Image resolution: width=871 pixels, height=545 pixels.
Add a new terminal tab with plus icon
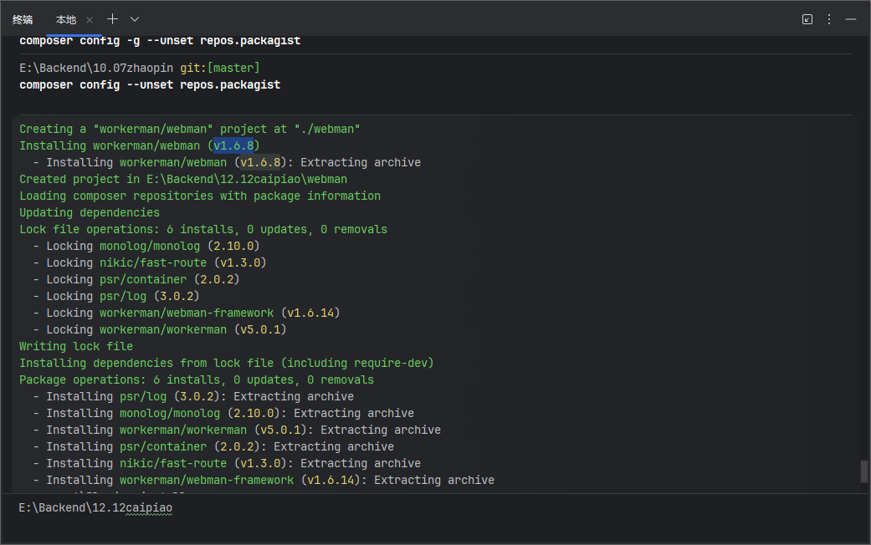point(113,19)
